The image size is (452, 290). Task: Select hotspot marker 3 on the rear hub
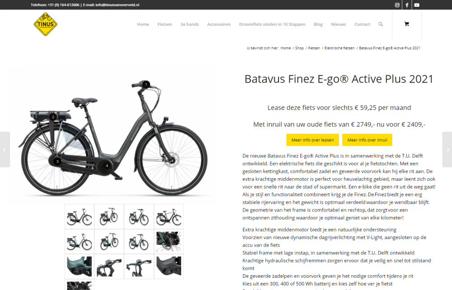coord(57,161)
